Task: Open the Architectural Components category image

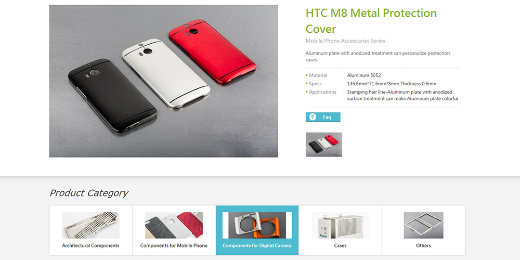Action: [x=90, y=225]
